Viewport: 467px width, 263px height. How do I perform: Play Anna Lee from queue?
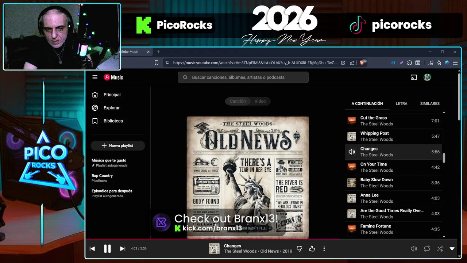pyautogui.click(x=393, y=198)
